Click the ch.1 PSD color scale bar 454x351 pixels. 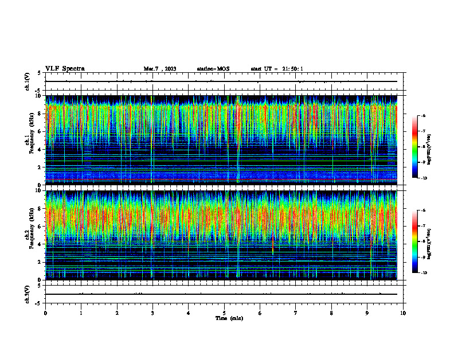point(414,147)
